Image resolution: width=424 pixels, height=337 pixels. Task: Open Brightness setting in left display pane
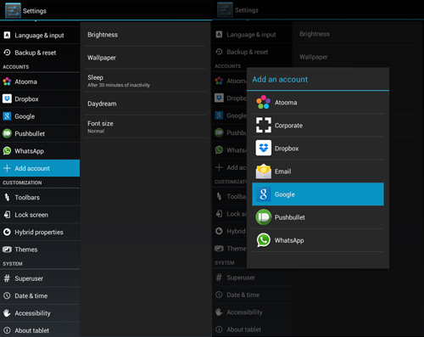[145, 35]
